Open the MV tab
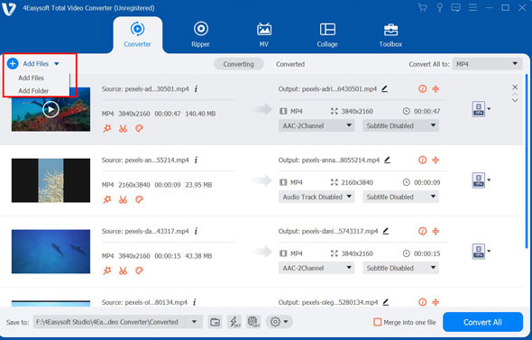532x340 pixels. [x=264, y=35]
